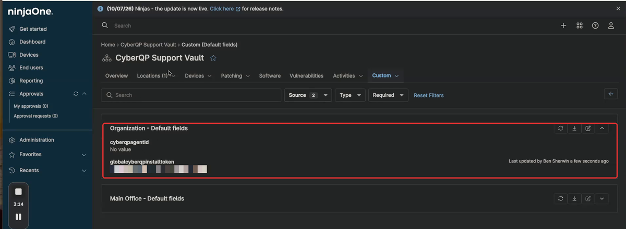This screenshot has height=229, width=626.
Task: Open the Required filter dropdown
Action: point(388,95)
